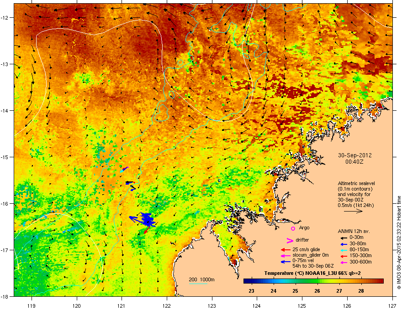402x310 pixels.
Task: Click the color bar value '28'
Action: click(361, 291)
